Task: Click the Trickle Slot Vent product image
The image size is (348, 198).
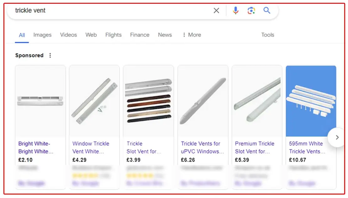Action: pos(148,100)
